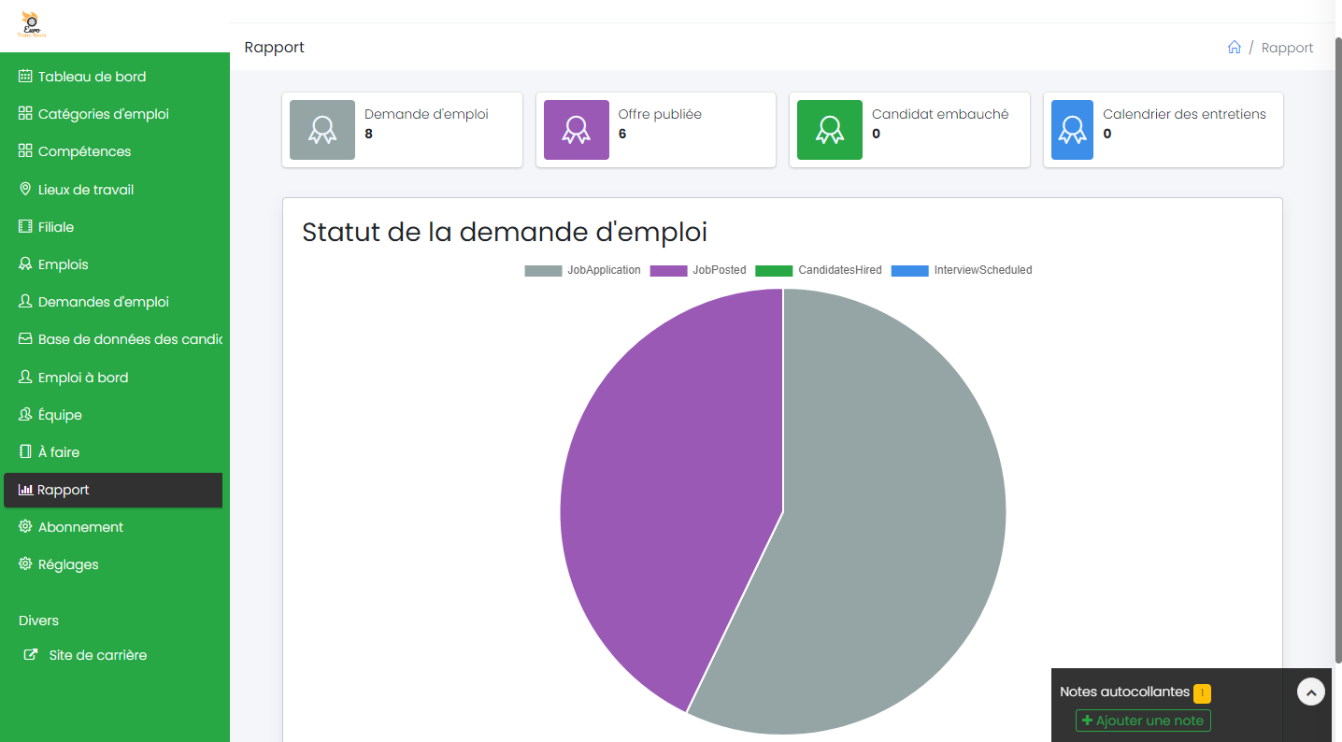Click the Base de données des candidats icon

(x=25, y=339)
